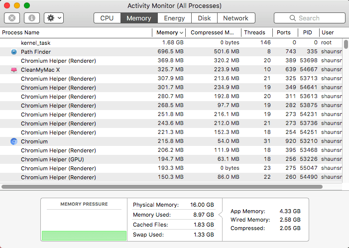Click the yellow window minimize button
This screenshot has height=248, width=349.
[x=17, y=5]
